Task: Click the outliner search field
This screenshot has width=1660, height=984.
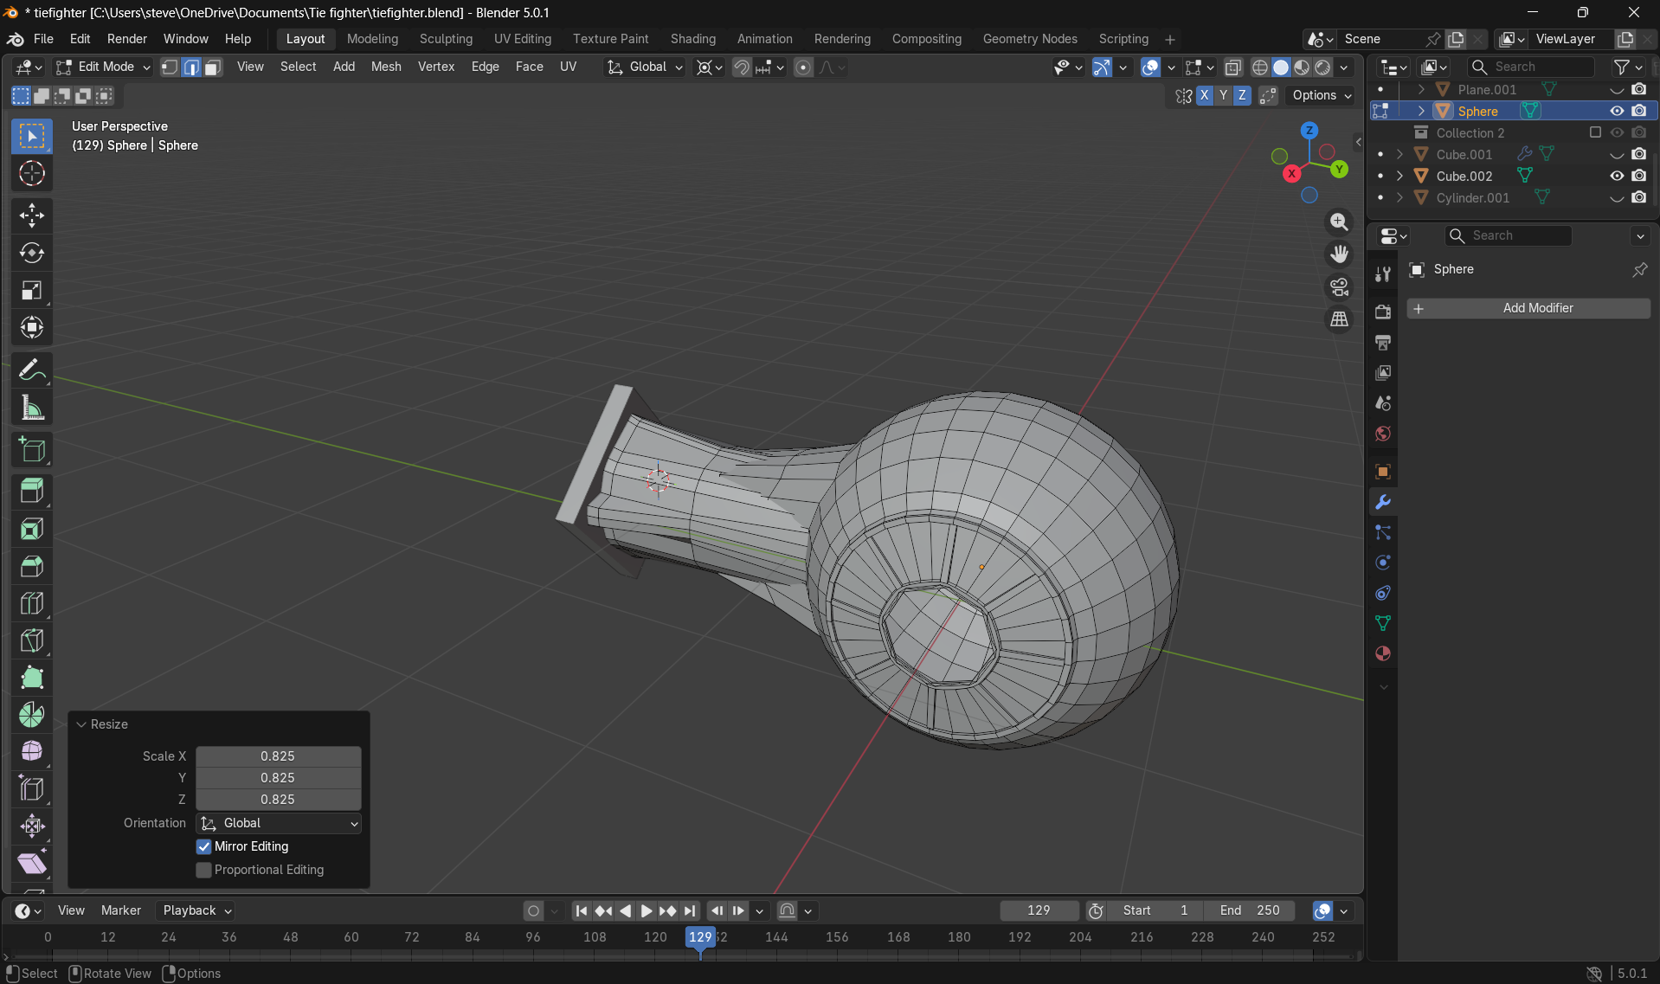Action: [1531, 67]
